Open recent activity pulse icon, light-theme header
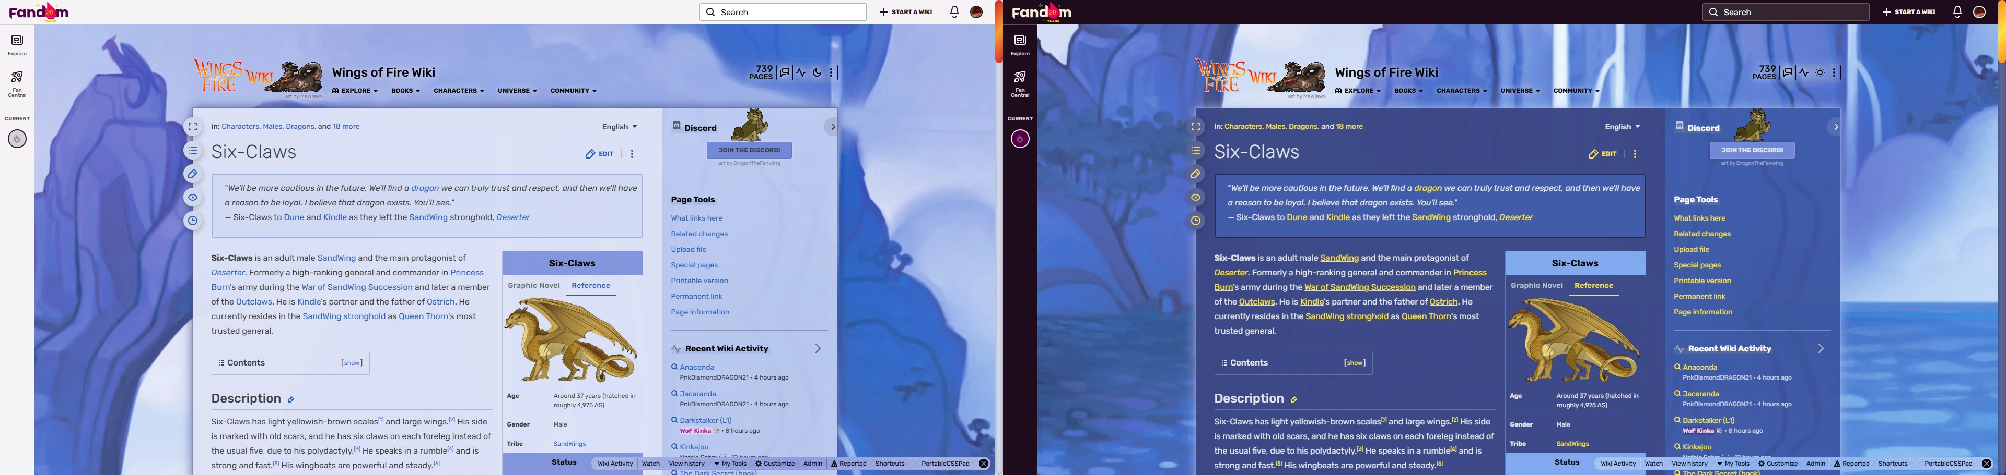Screen dimensions: 2006x475 tap(800, 72)
